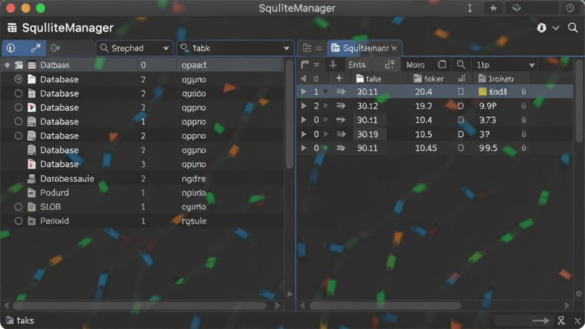This screenshot has height=329, width=585.
Task: Click the Database label in row ogpno
Action: coord(59,150)
